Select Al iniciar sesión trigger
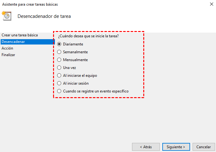This screenshot has height=152, width=216. click(x=59, y=83)
